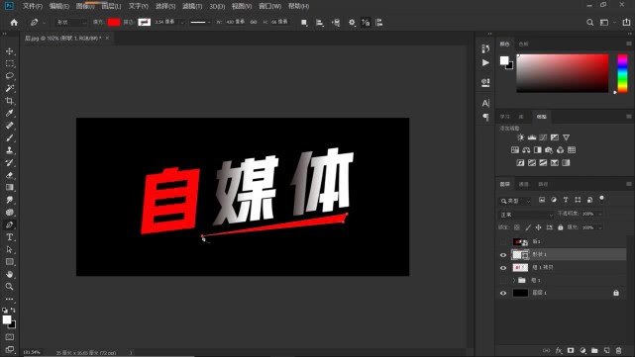Image resolution: width=635 pixels, height=357 pixels.
Task: Open the gear settings in options bar
Action: pos(352,23)
